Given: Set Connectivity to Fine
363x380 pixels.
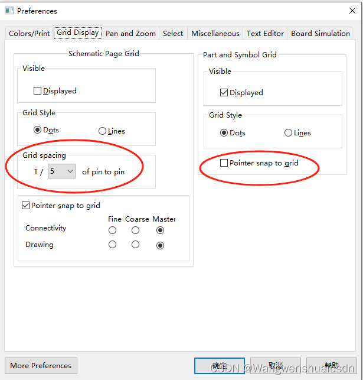Looking at the screenshot, I should pyautogui.click(x=112, y=230).
